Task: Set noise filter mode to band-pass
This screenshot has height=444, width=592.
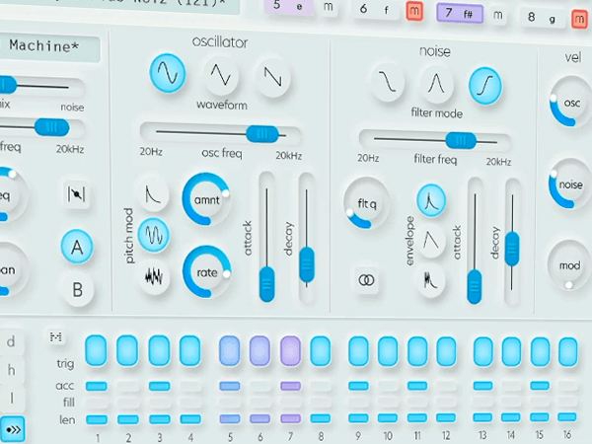Action: pos(436,84)
